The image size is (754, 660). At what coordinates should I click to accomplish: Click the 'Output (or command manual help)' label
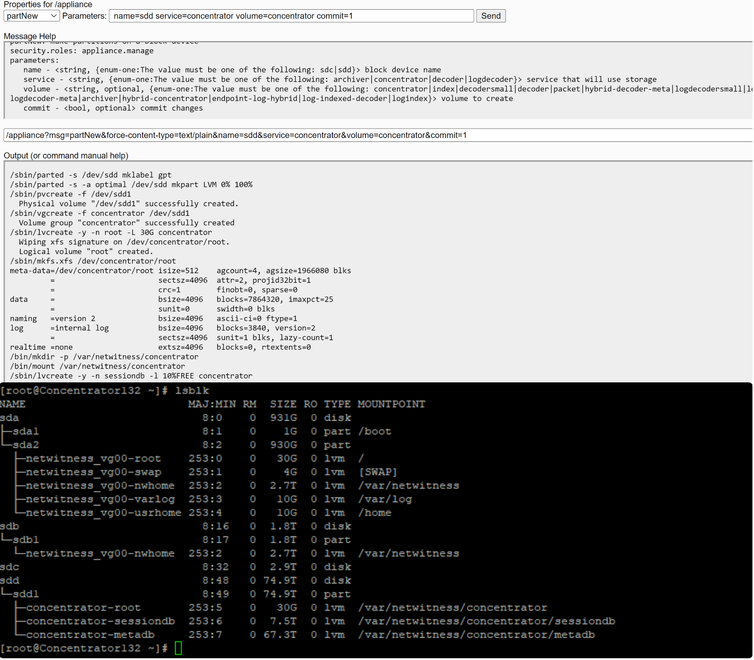(x=66, y=156)
